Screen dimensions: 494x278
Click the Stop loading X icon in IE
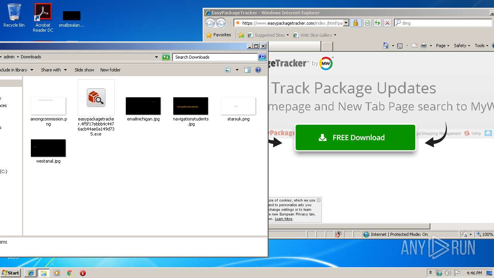(x=387, y=23)
